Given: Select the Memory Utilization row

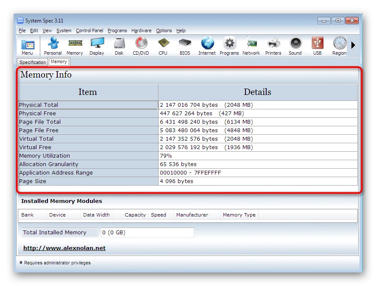Looking at the screenshot, I should click(187, 156).
